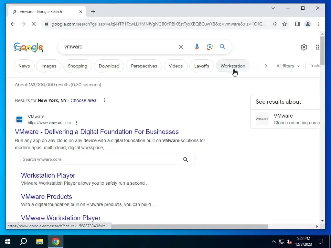This screenshot has height=248, width=331.
Task: Open location options three-dot menu
Action: pyautogui.click(x=104, y=100)
